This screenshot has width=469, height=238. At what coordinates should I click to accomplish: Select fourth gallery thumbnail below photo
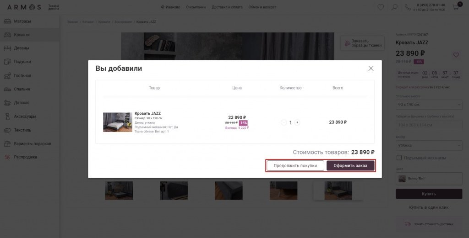[284, 190]
